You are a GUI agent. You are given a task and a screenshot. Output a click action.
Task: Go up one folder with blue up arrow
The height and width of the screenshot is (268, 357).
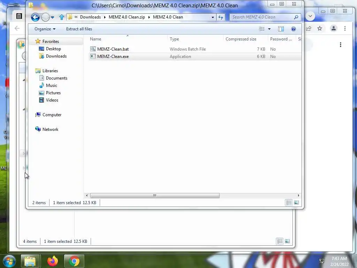pyautogui.click(x=61, y=17)
